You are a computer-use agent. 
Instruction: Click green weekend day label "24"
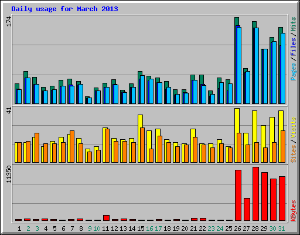click(x=220, y=229)
